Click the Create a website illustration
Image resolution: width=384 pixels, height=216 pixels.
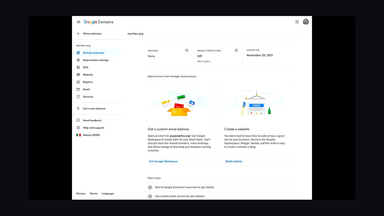pos(256,102)
